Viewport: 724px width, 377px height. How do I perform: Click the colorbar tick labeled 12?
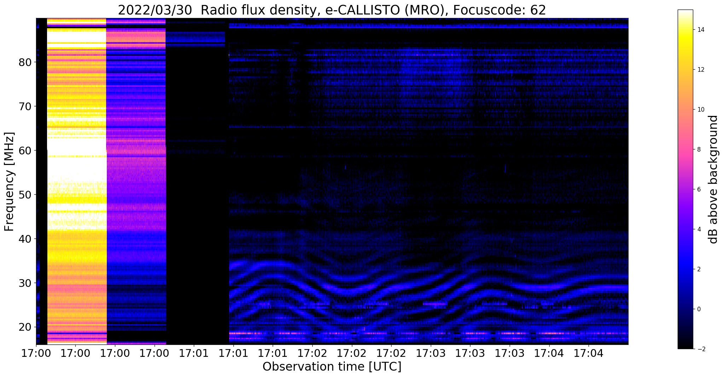[700, 70]
